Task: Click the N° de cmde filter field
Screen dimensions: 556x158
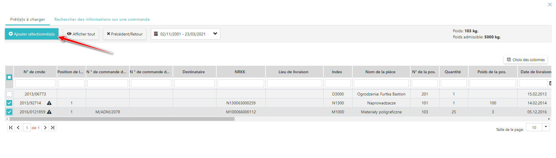Action: click(35, 83)
